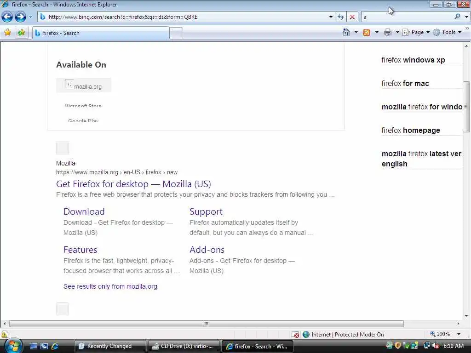Select the 'firefox - Search' tab
The width and height of the screenshot is (471, 353).
click(101, 33)
